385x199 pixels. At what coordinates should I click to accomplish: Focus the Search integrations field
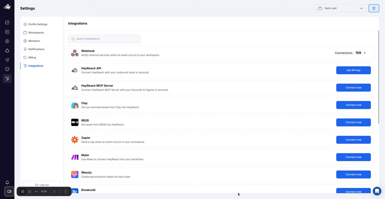click(104, 39)
